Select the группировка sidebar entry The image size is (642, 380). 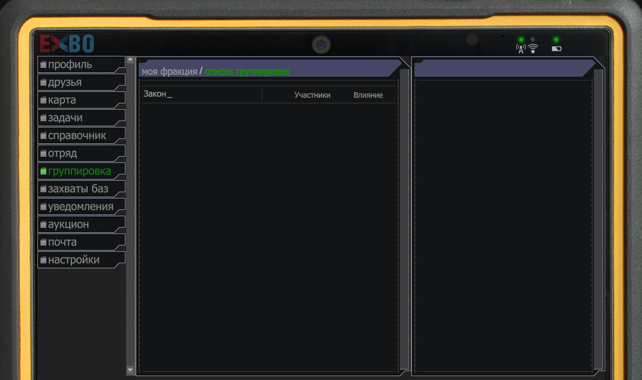point(81,171)
